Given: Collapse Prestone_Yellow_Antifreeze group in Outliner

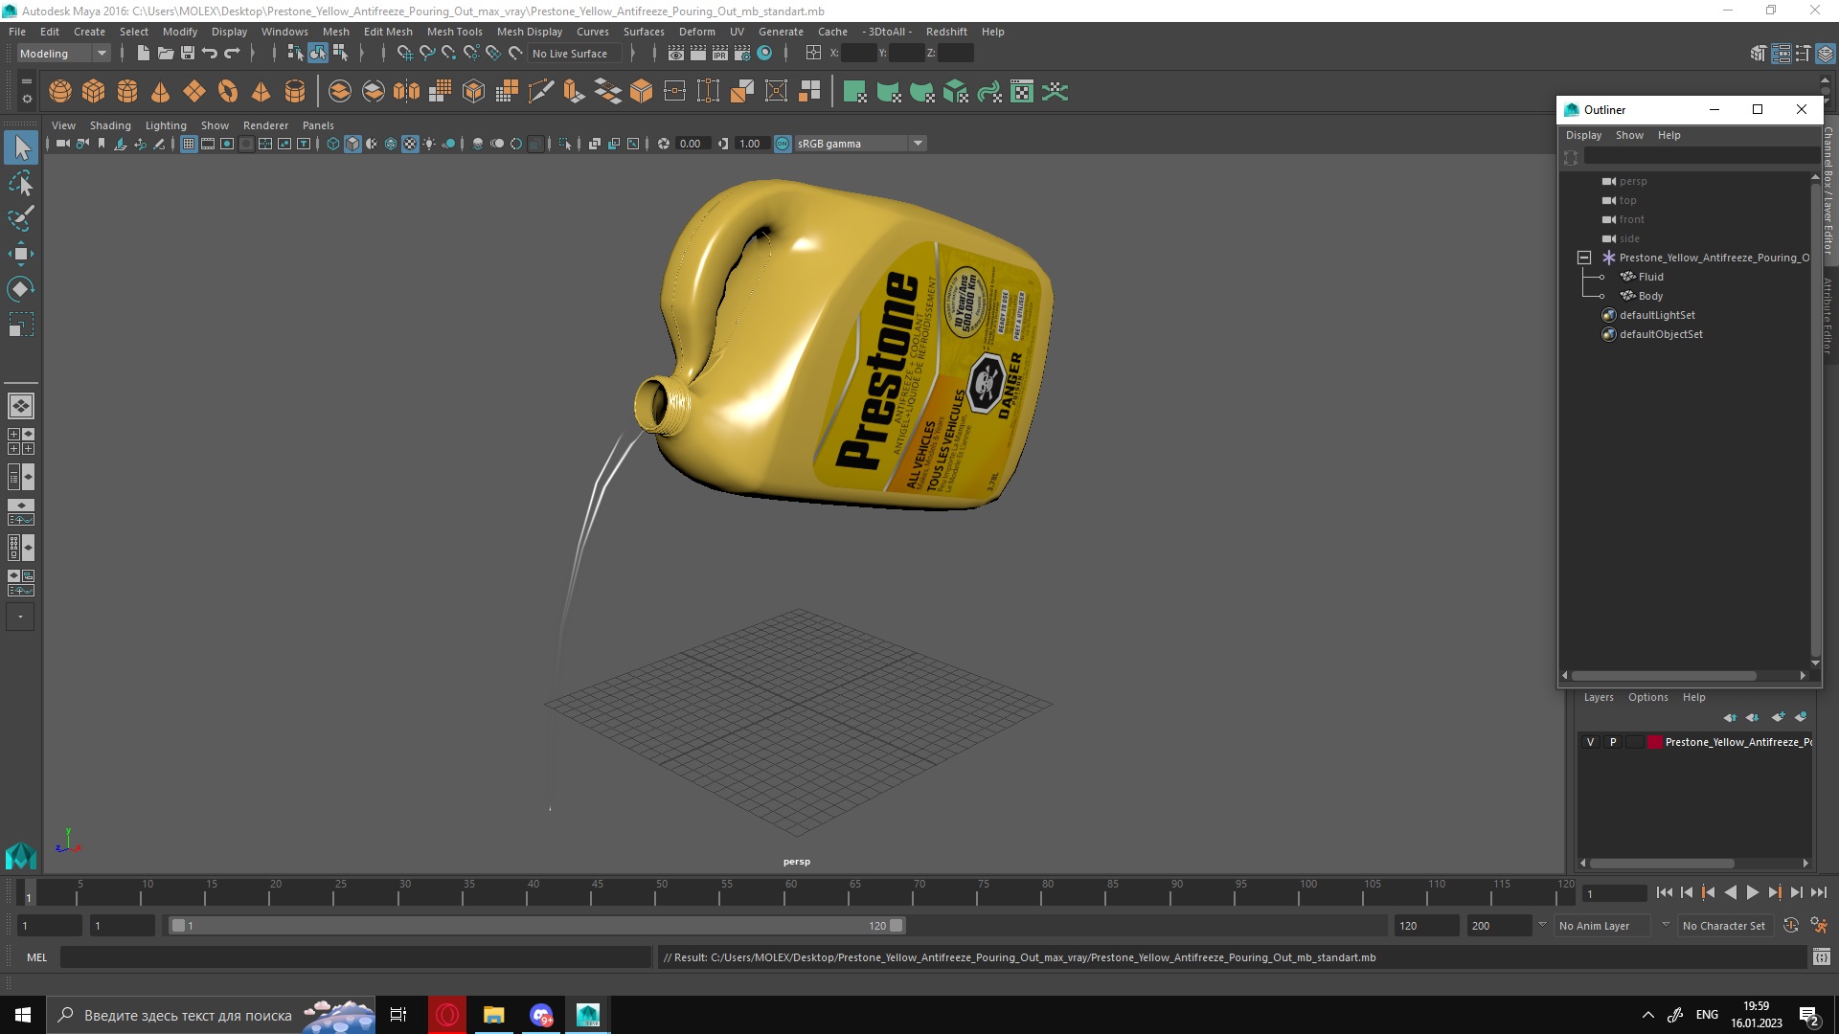Looking at the screenshot, I should [x=1584, y=258].
